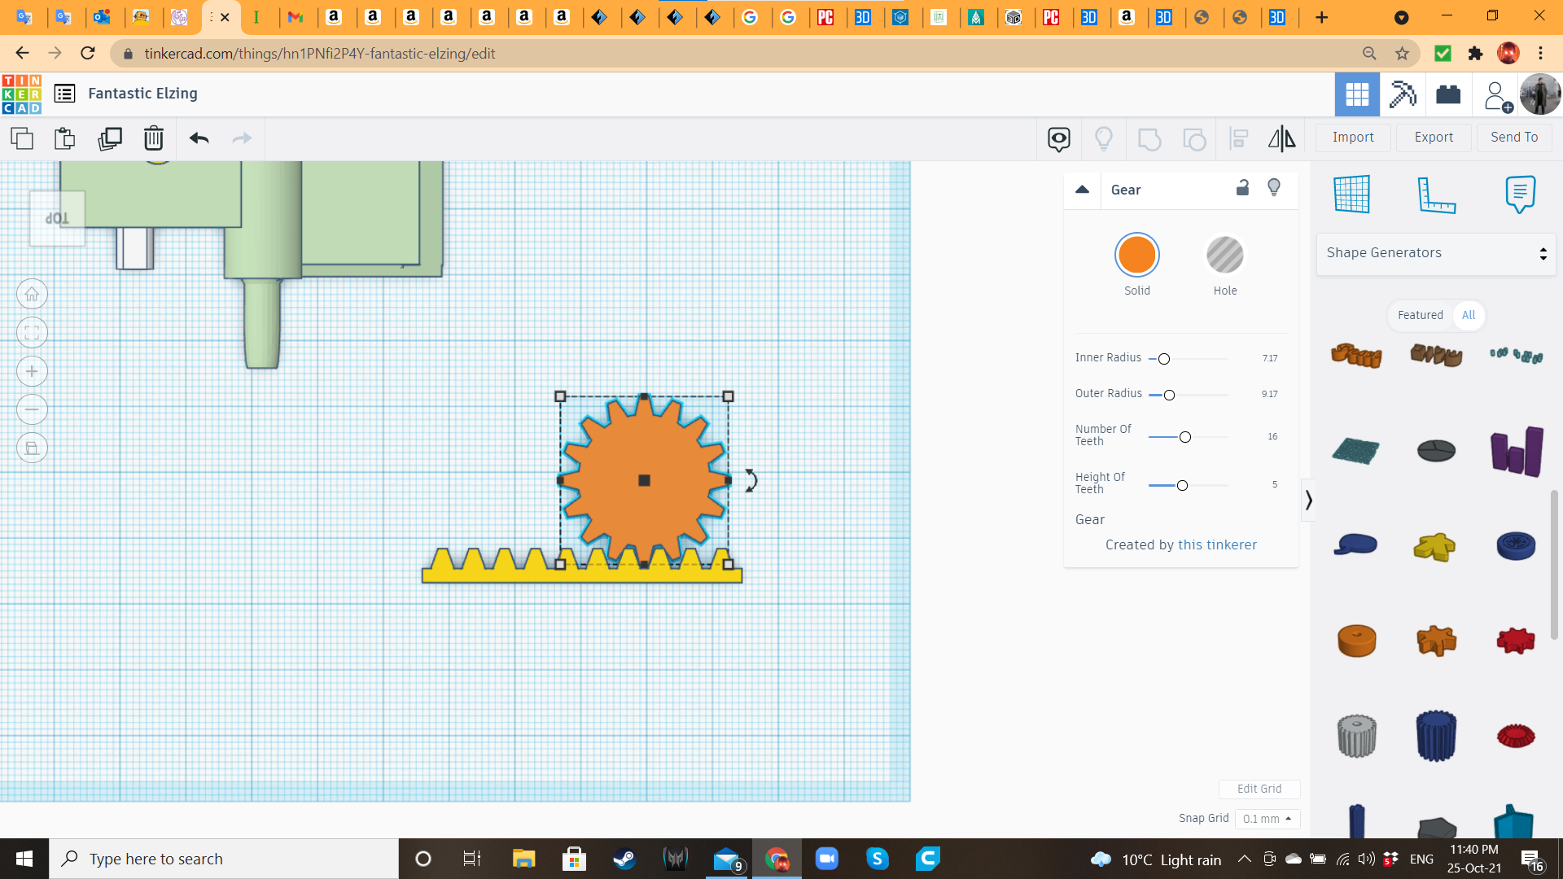Open the Workplane tool
The height and width of the screenshot is (879, 1563).
[1352, 195]
